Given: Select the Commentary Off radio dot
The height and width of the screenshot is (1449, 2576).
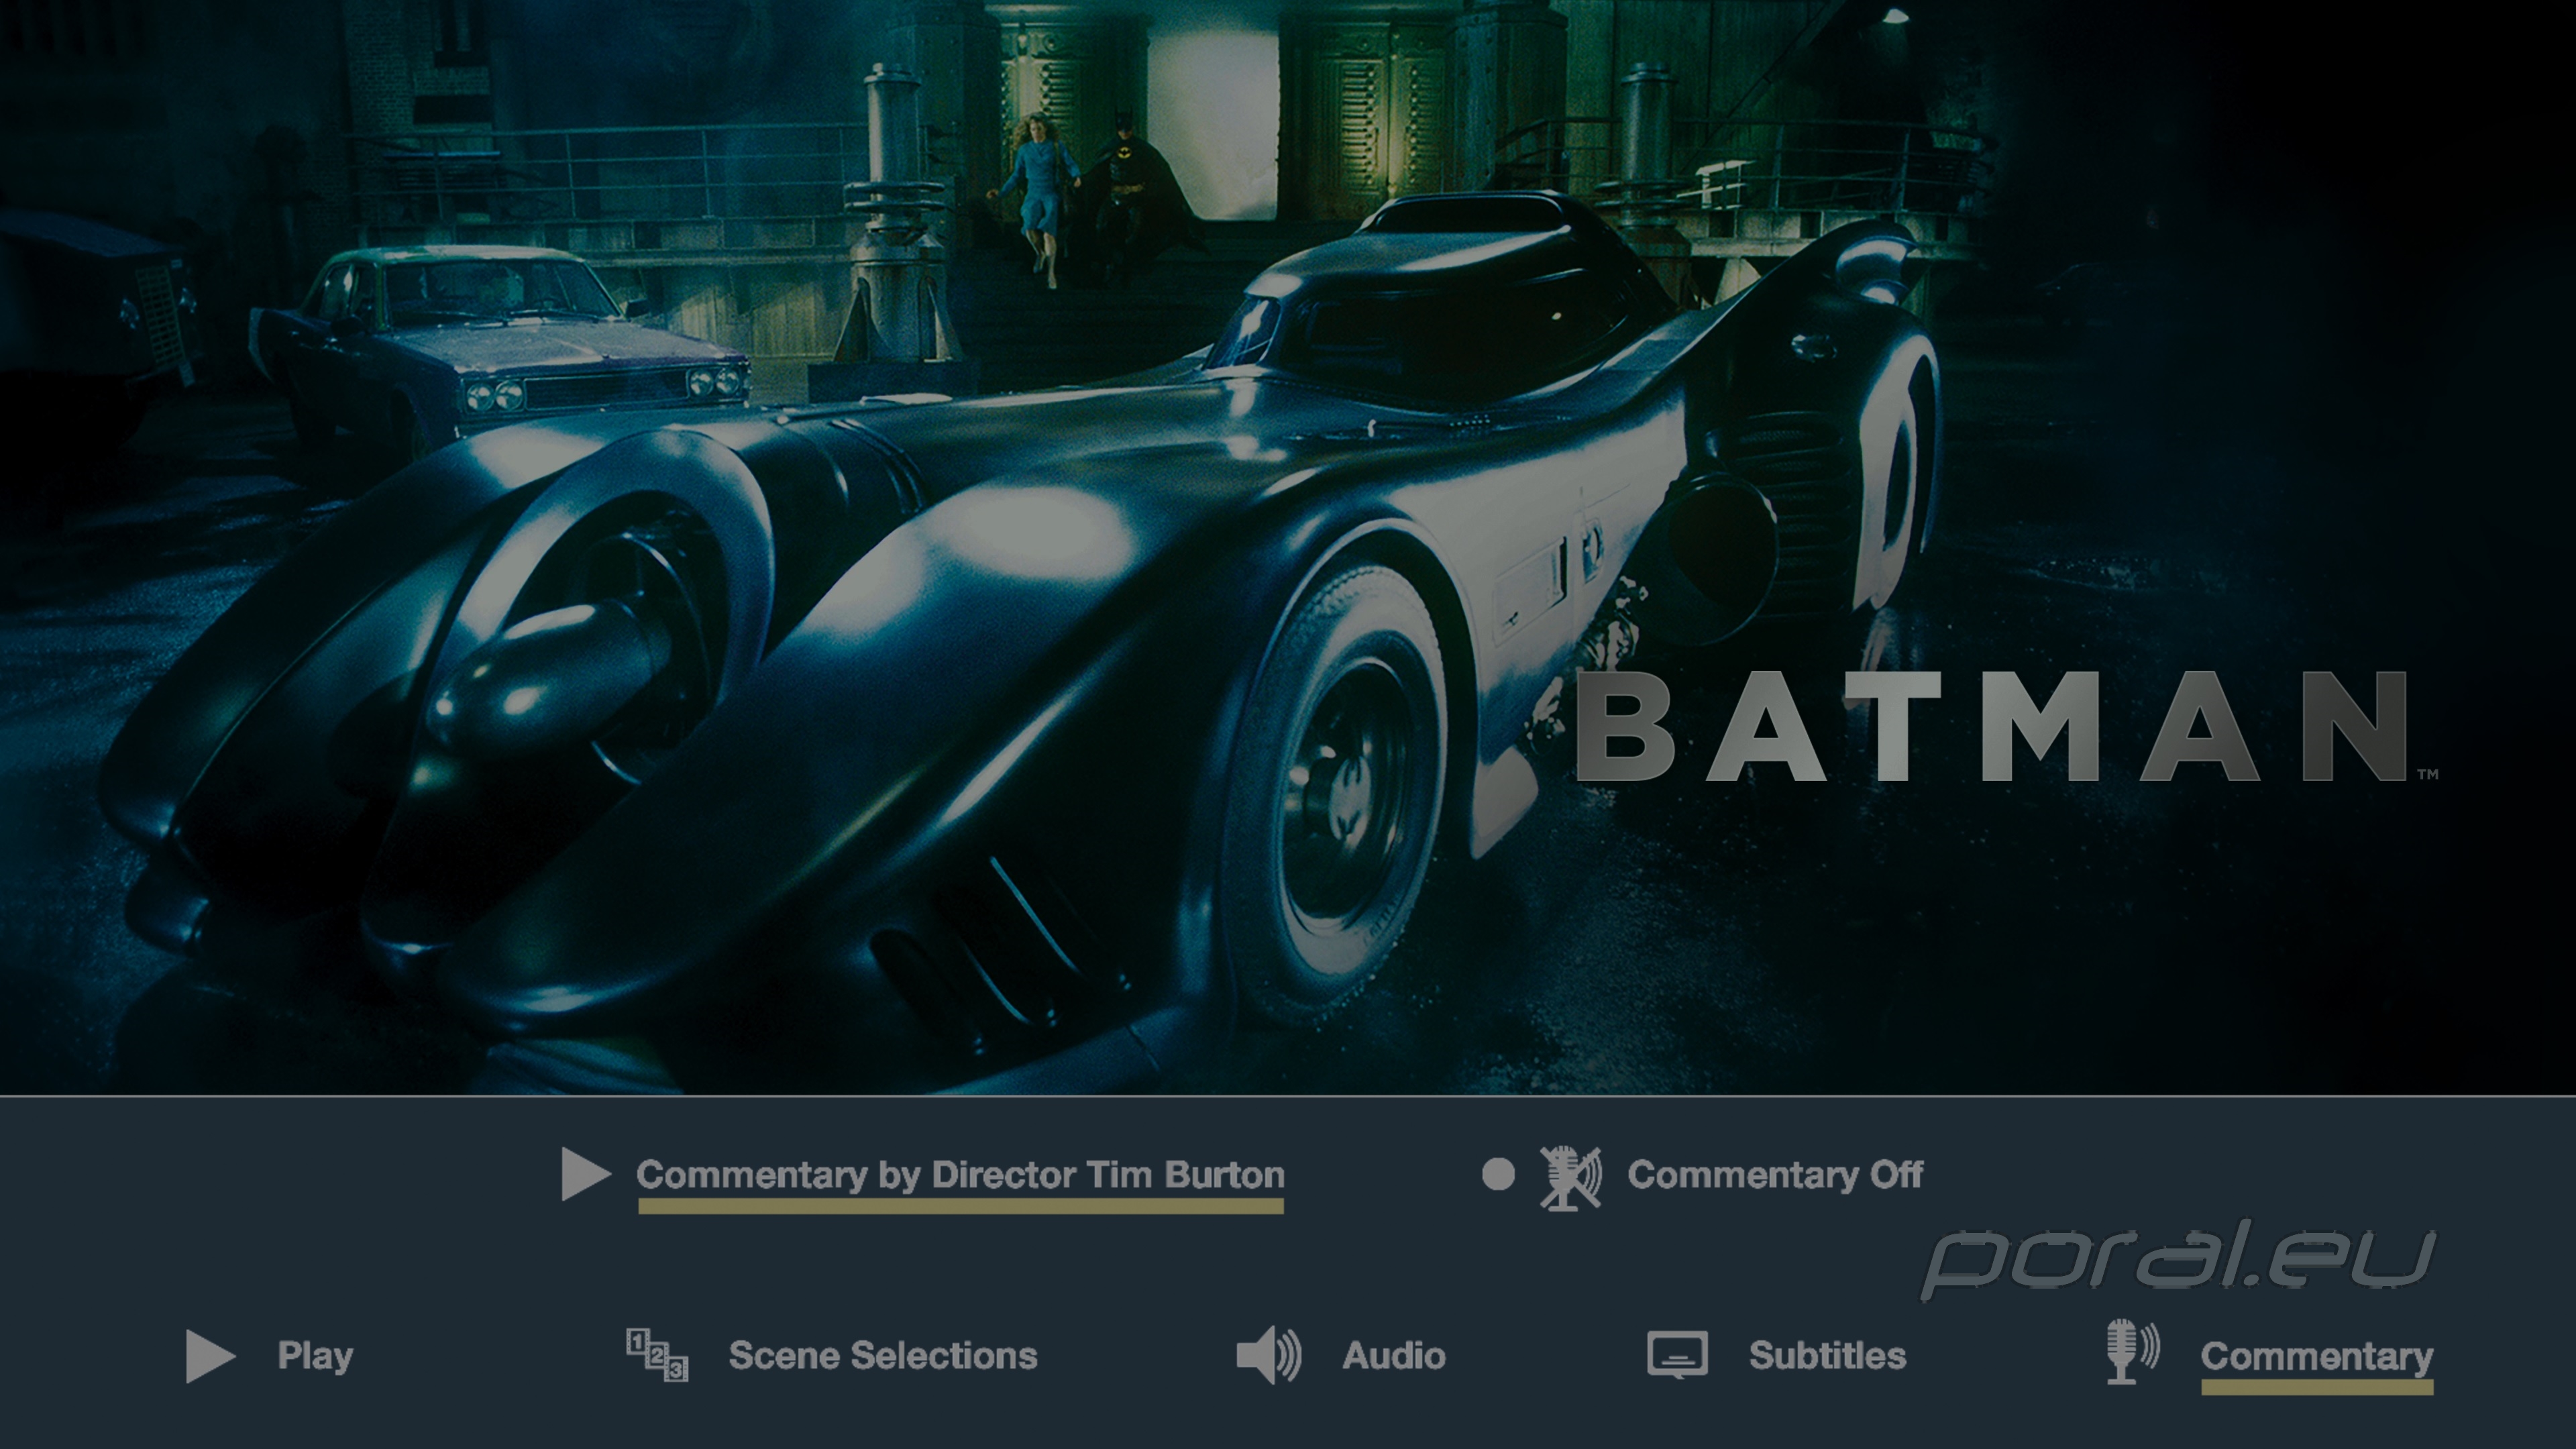Looking at the screenshot, I should tap(1498, 1174).
